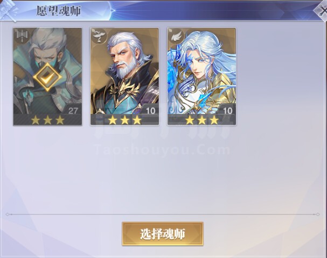The image size is (327, 258).
Task: Click the 愿望魂师 title header
Action: click(x=59, y=11)
